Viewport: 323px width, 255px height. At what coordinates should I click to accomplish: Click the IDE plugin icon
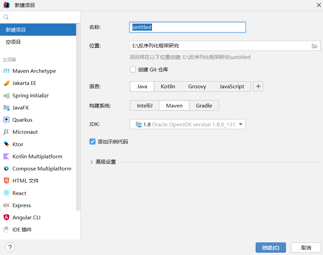[x=6, y=229]
